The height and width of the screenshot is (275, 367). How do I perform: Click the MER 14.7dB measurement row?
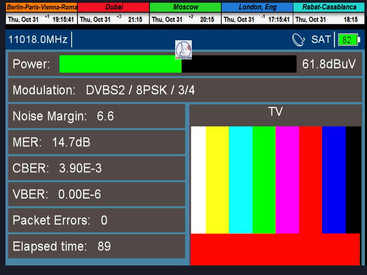(96, 143)
